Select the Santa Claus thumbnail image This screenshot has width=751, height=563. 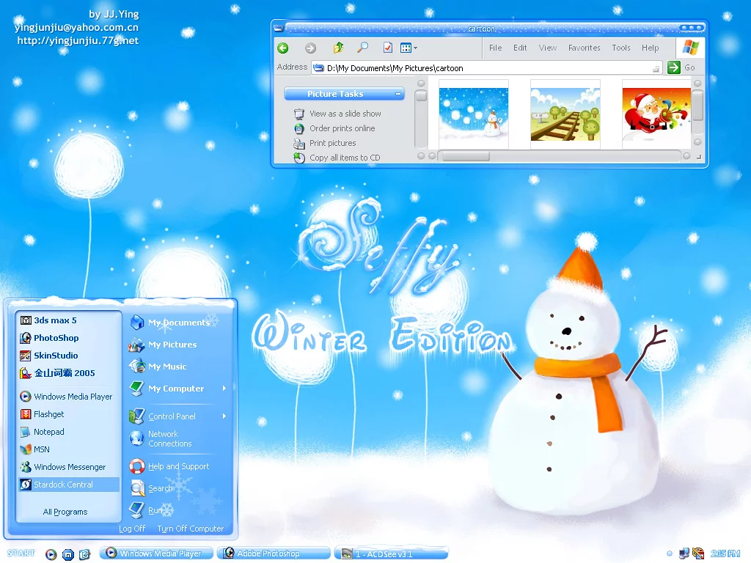point(656,114)
